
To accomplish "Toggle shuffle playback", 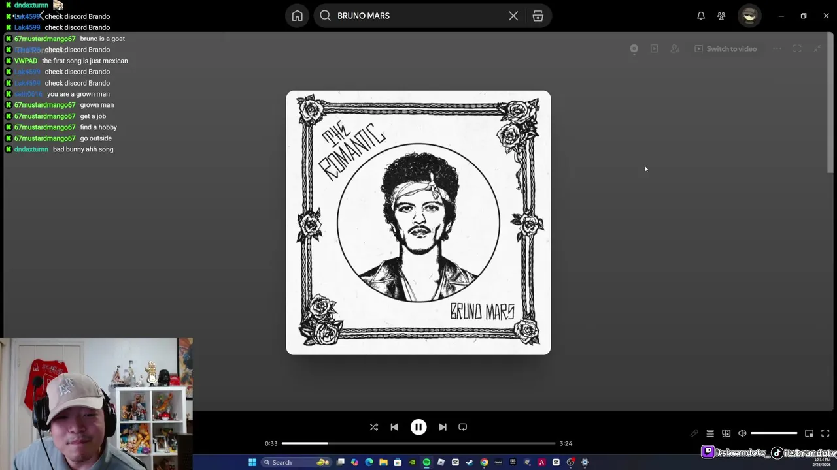I will [374, 427].
